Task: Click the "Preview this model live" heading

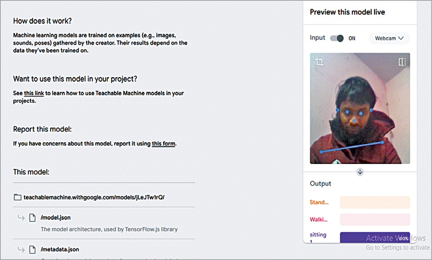Action: click(x=347, y=12)
